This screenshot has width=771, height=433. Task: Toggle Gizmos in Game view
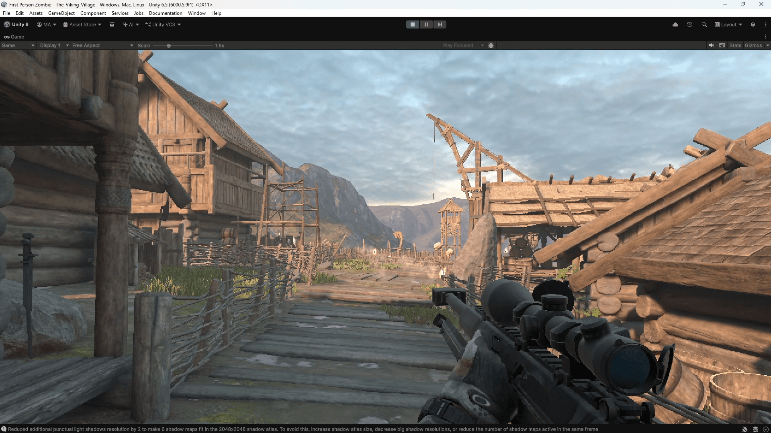point(753,45)
